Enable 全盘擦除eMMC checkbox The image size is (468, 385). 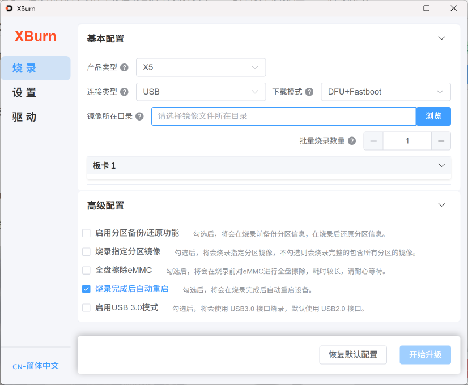(86, 270)
